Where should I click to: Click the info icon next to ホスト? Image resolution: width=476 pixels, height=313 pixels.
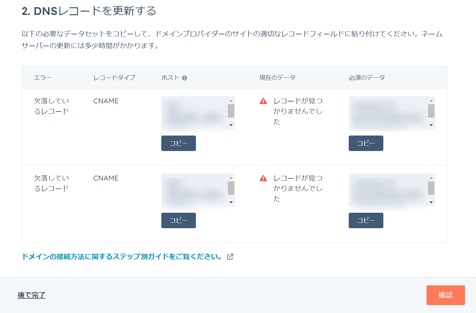coord(184,78)
